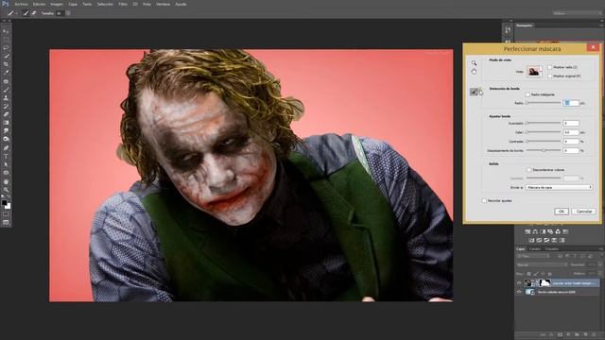
Task: Click the Contraste percent value field
Action: pos(571,142)
